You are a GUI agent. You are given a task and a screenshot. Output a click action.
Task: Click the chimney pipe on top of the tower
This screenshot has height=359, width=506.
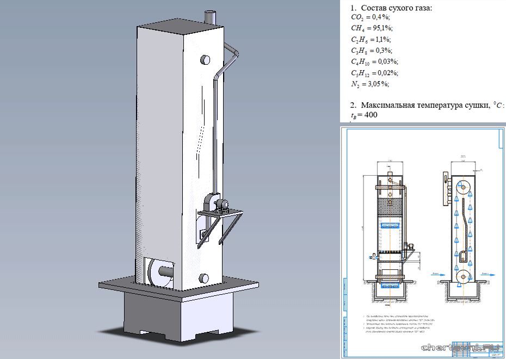click(x=209, y=17)
